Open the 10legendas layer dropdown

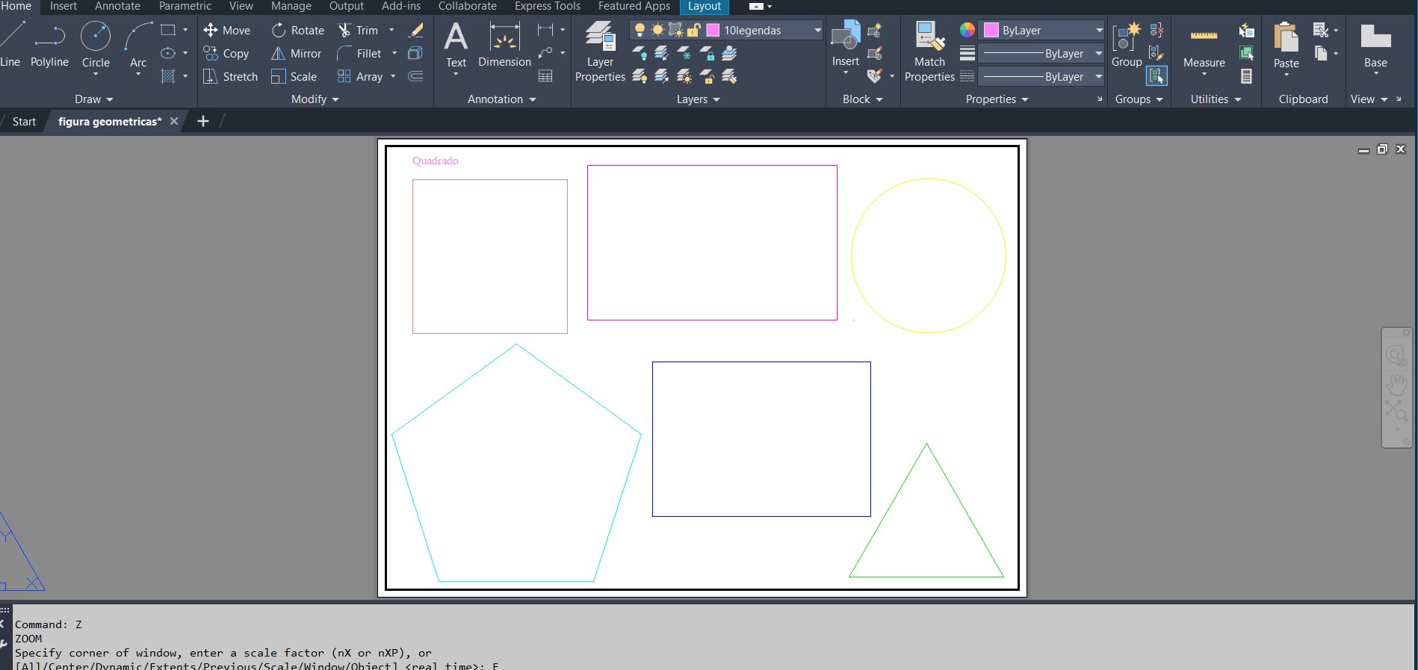(x=817, y=30)
